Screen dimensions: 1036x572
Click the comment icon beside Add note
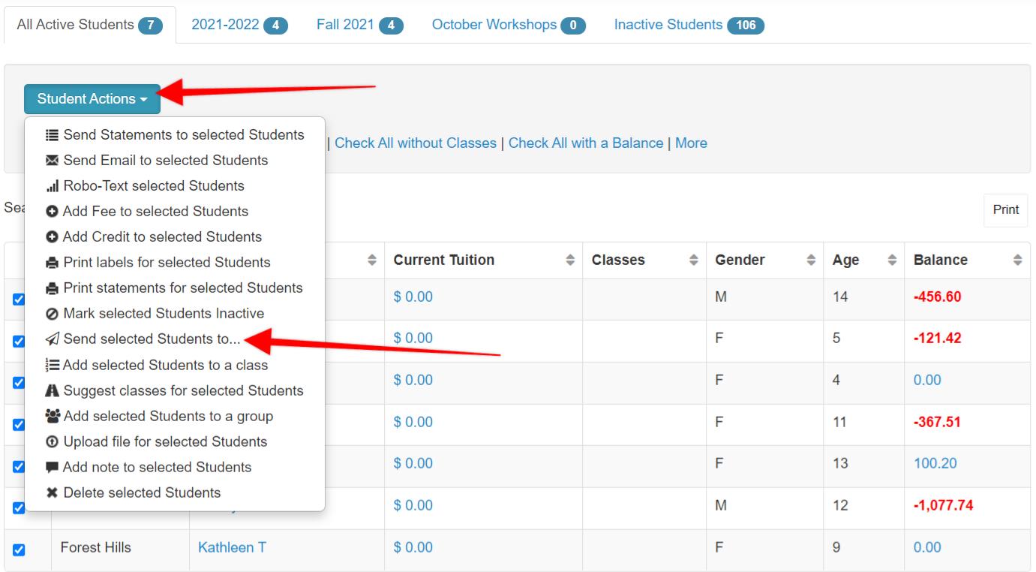(52, 468)
